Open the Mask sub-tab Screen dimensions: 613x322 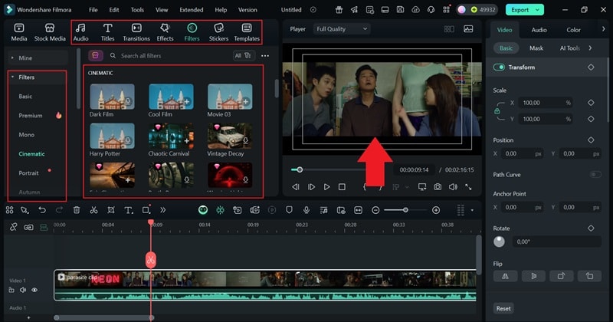536,48
